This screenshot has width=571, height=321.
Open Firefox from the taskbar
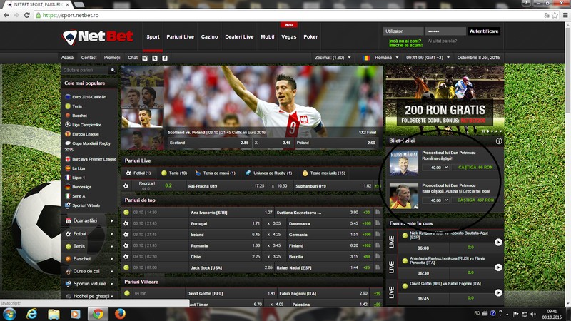click(120, 314)
